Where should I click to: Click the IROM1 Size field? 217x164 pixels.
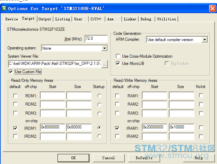coord(79,127)
